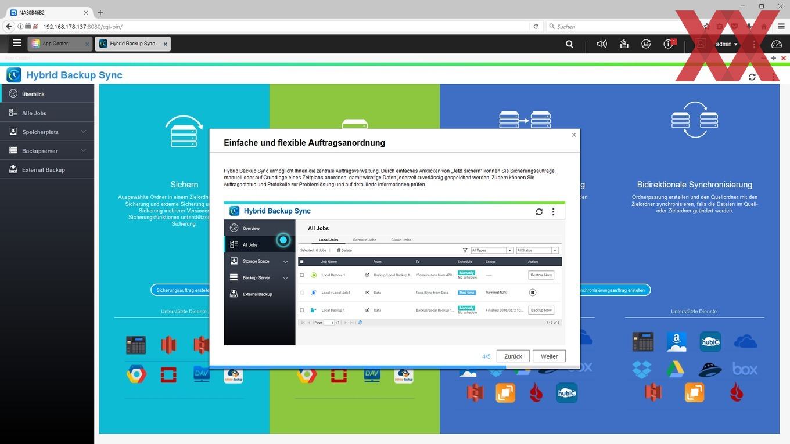Click the WebDAV icon in the green column
Viewport: 790px width, 444px height.
(x=372, y=374)
